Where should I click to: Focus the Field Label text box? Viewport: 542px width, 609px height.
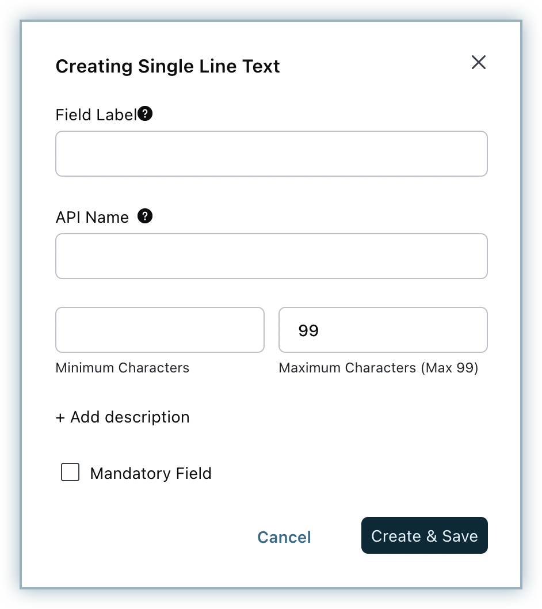(x=271, y=154)
